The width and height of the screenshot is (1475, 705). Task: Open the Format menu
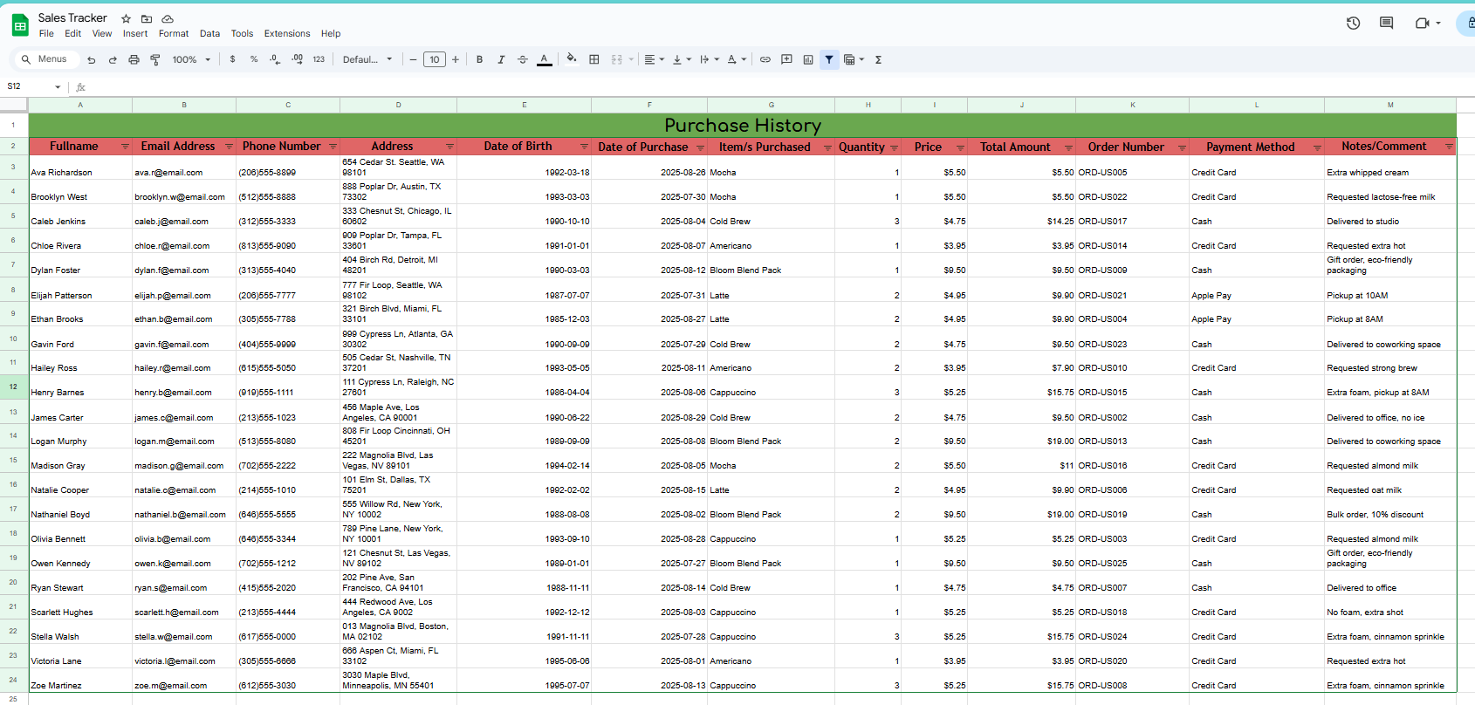[174, 33]
